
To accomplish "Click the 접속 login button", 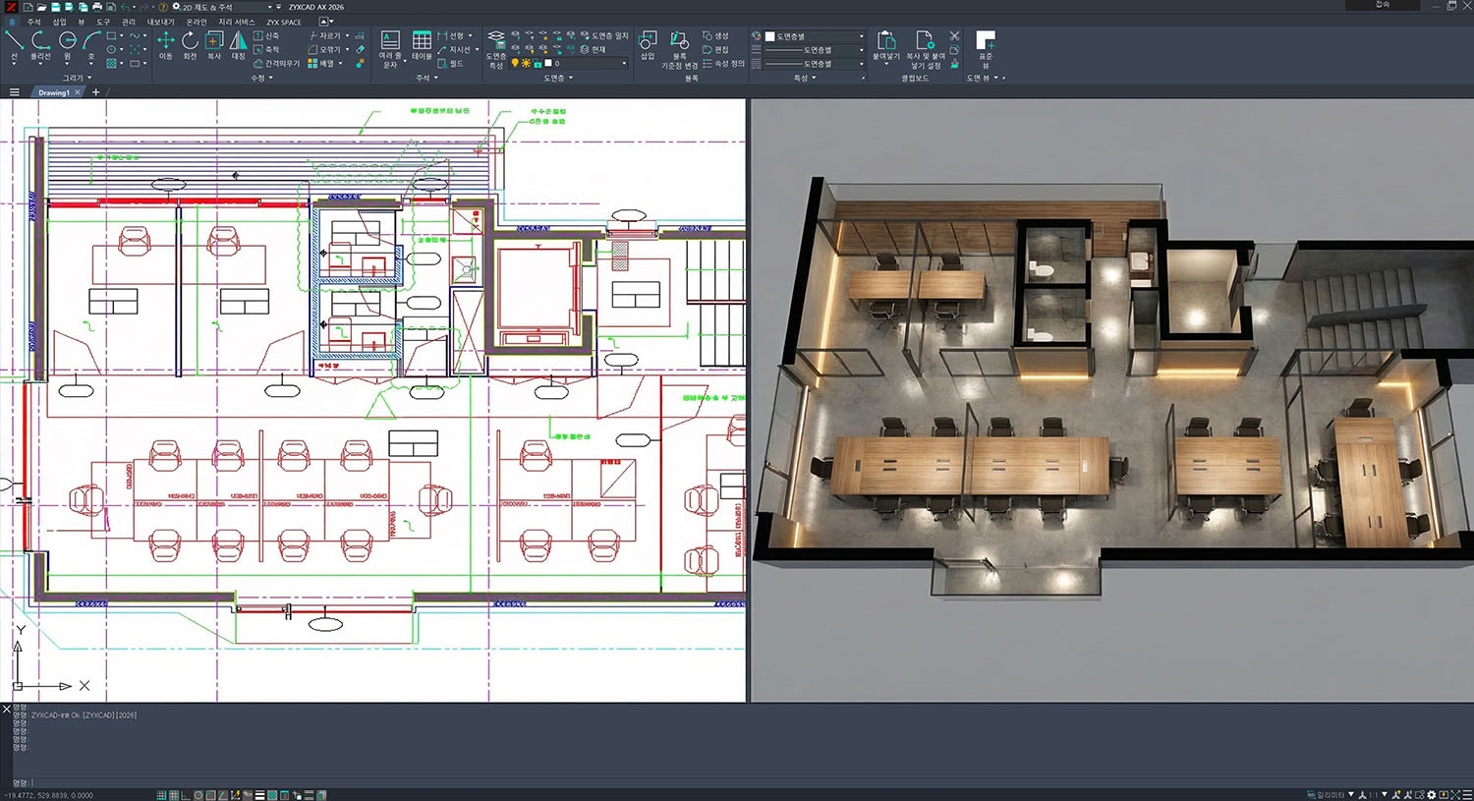I will point(1383,5).
